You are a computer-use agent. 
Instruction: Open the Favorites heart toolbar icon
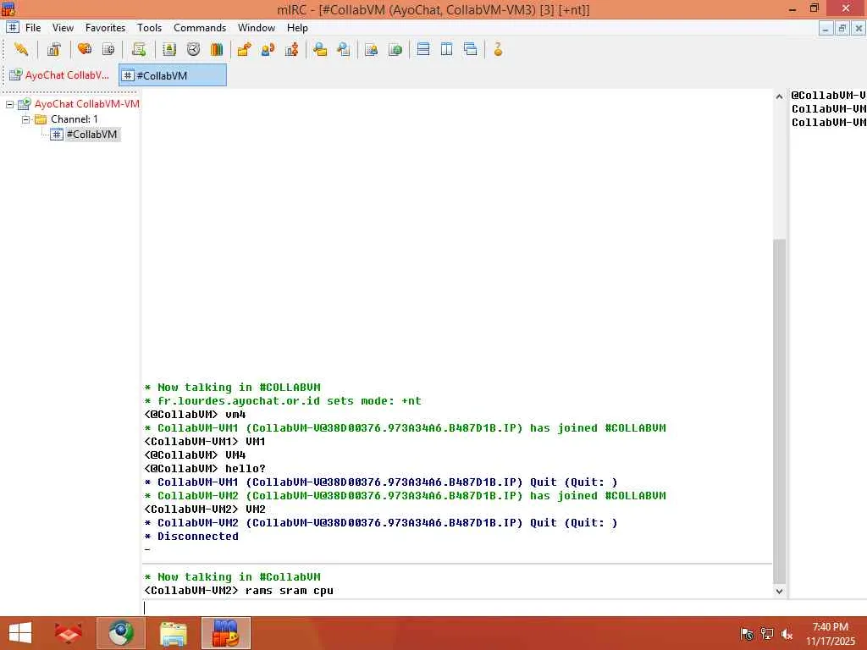(x=85, y=50)
